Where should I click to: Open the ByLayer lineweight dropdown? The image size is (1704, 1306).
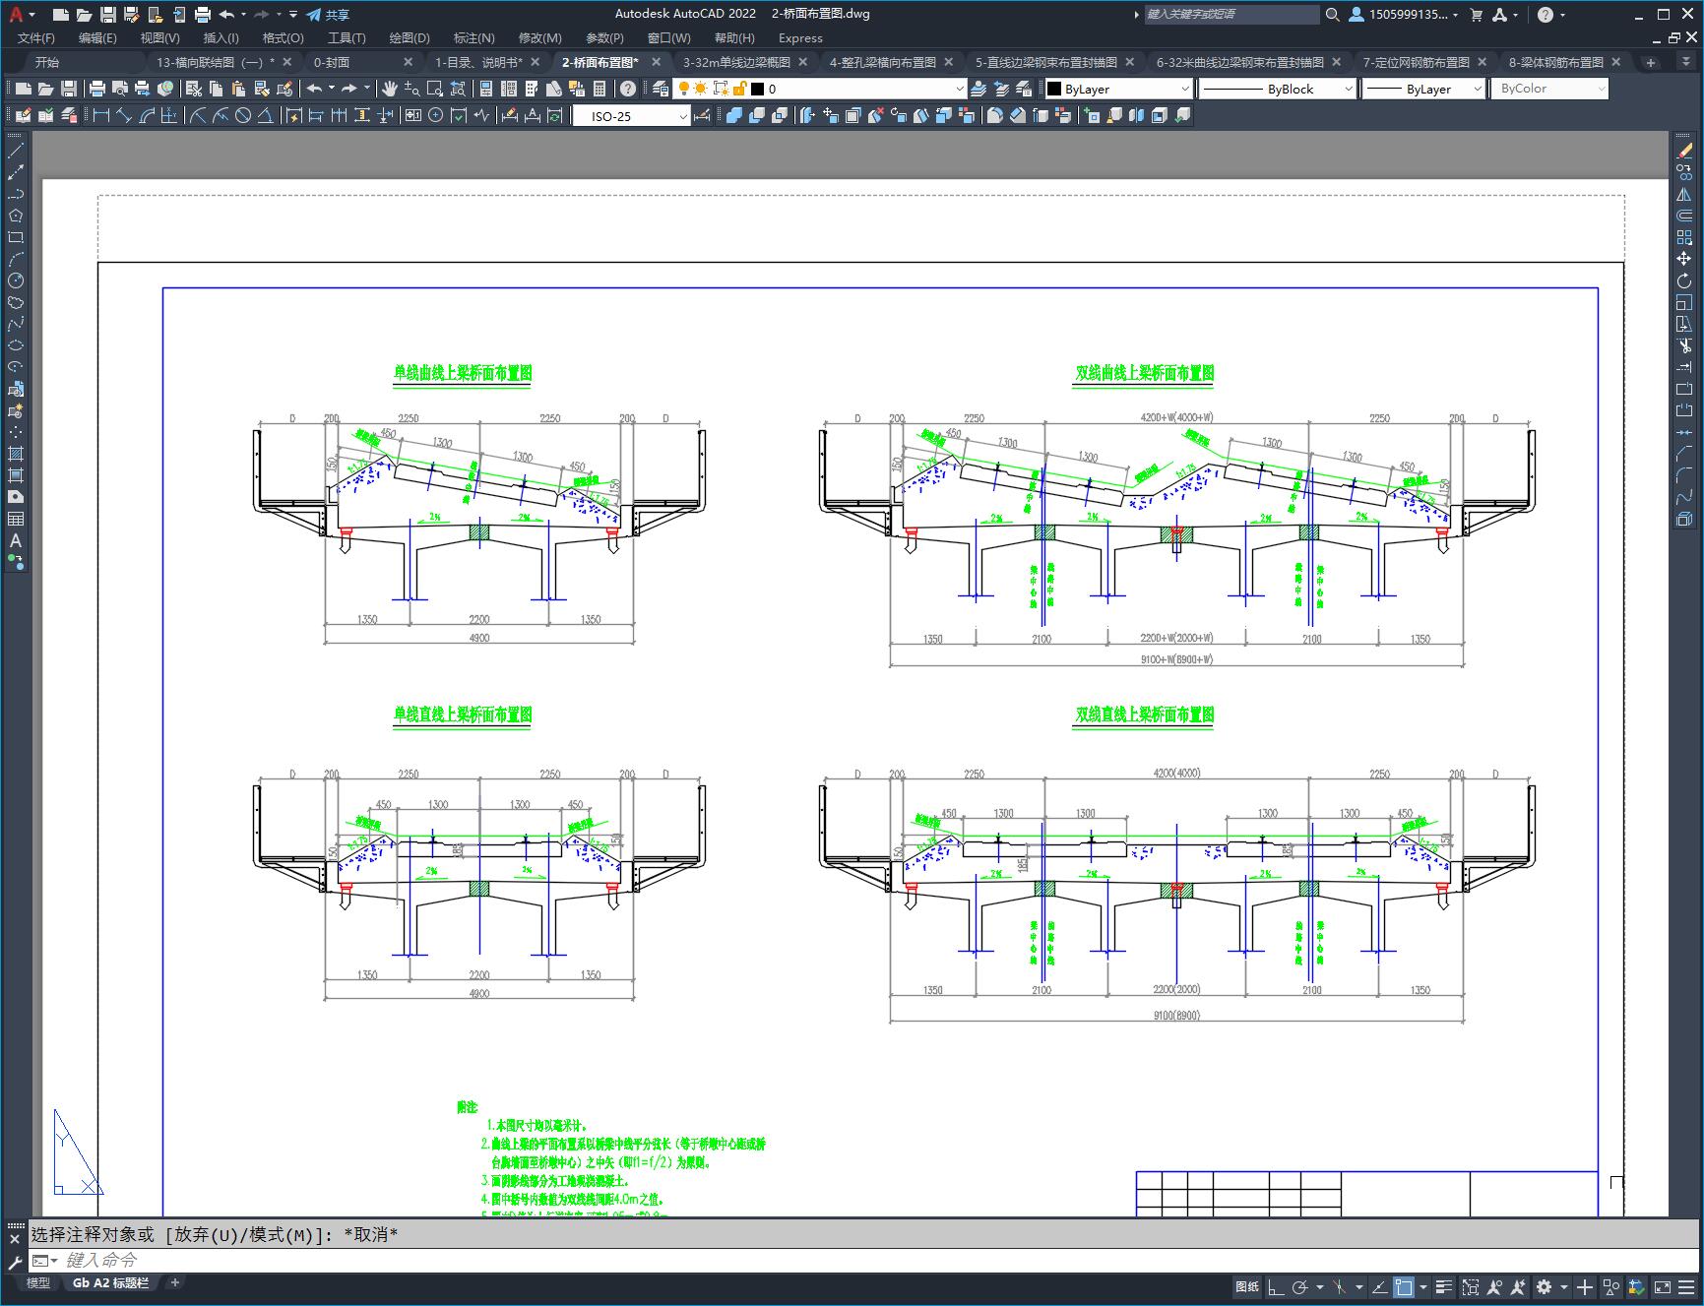click(1423, 89)
